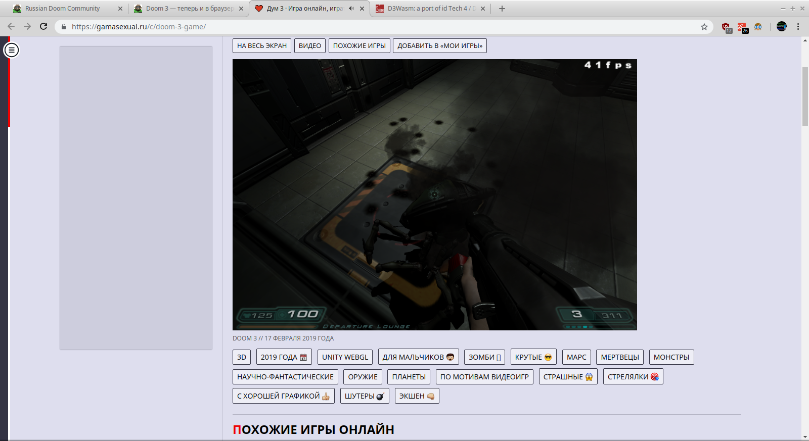Switch to 'Doom 3 — теперь и в браузере' tab

188,9
